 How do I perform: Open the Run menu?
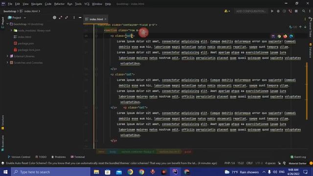tap(69, 4)
